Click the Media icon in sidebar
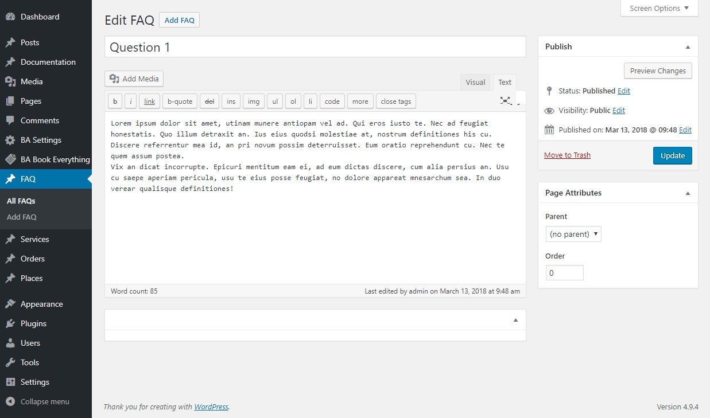Viewport: 710px width, 418px height. (x=10, y=81)
